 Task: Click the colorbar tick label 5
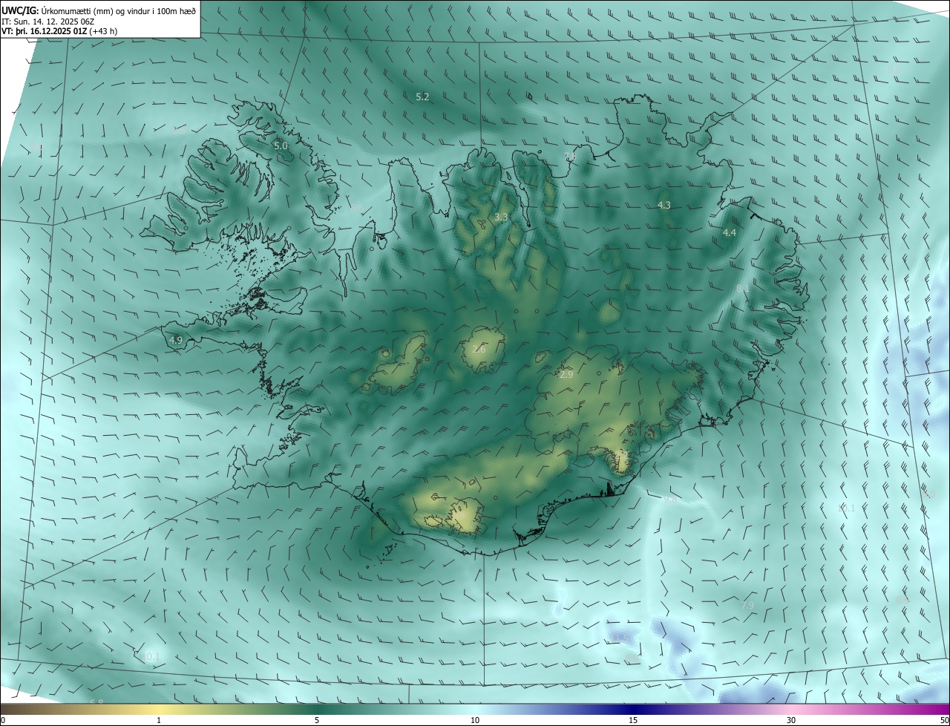317,721
